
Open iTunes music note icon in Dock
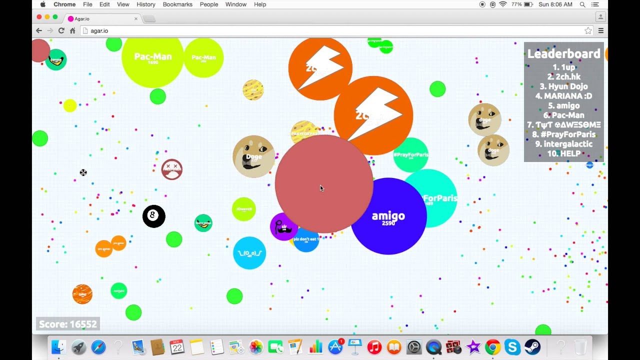tap(374, 347)
